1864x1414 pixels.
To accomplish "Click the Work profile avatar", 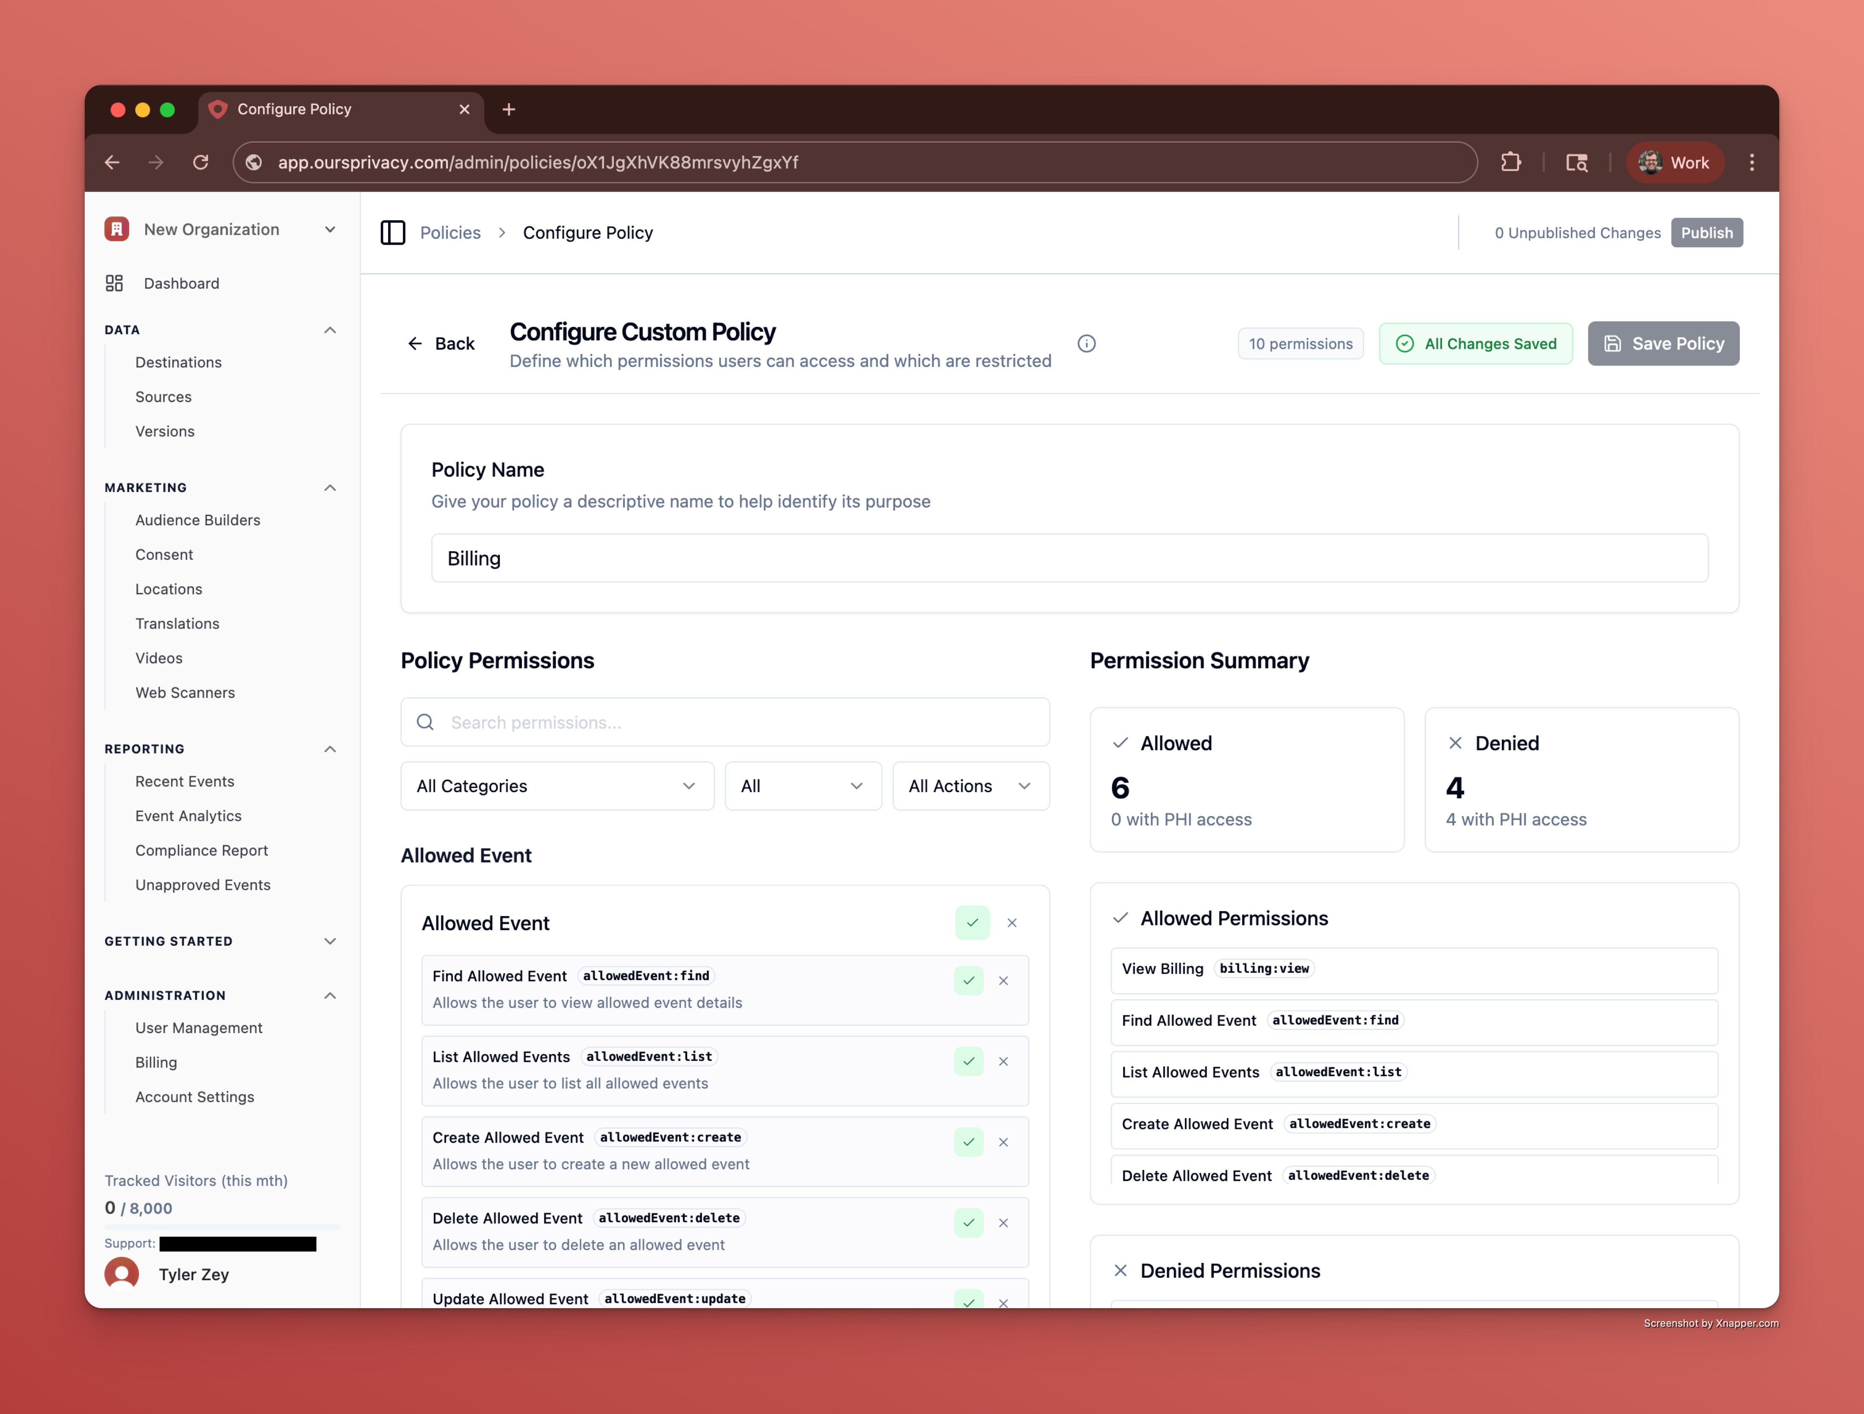I will [1650, 162].
